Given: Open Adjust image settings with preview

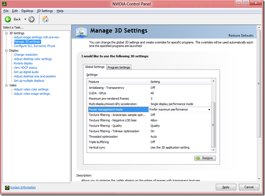Looking at the screenshot, I should tap(37, 37).
